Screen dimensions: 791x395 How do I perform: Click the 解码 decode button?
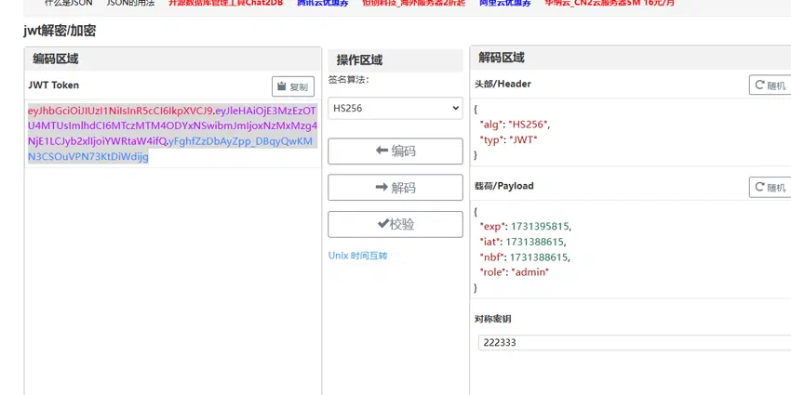pyautogui.click(x=395, y=188)
